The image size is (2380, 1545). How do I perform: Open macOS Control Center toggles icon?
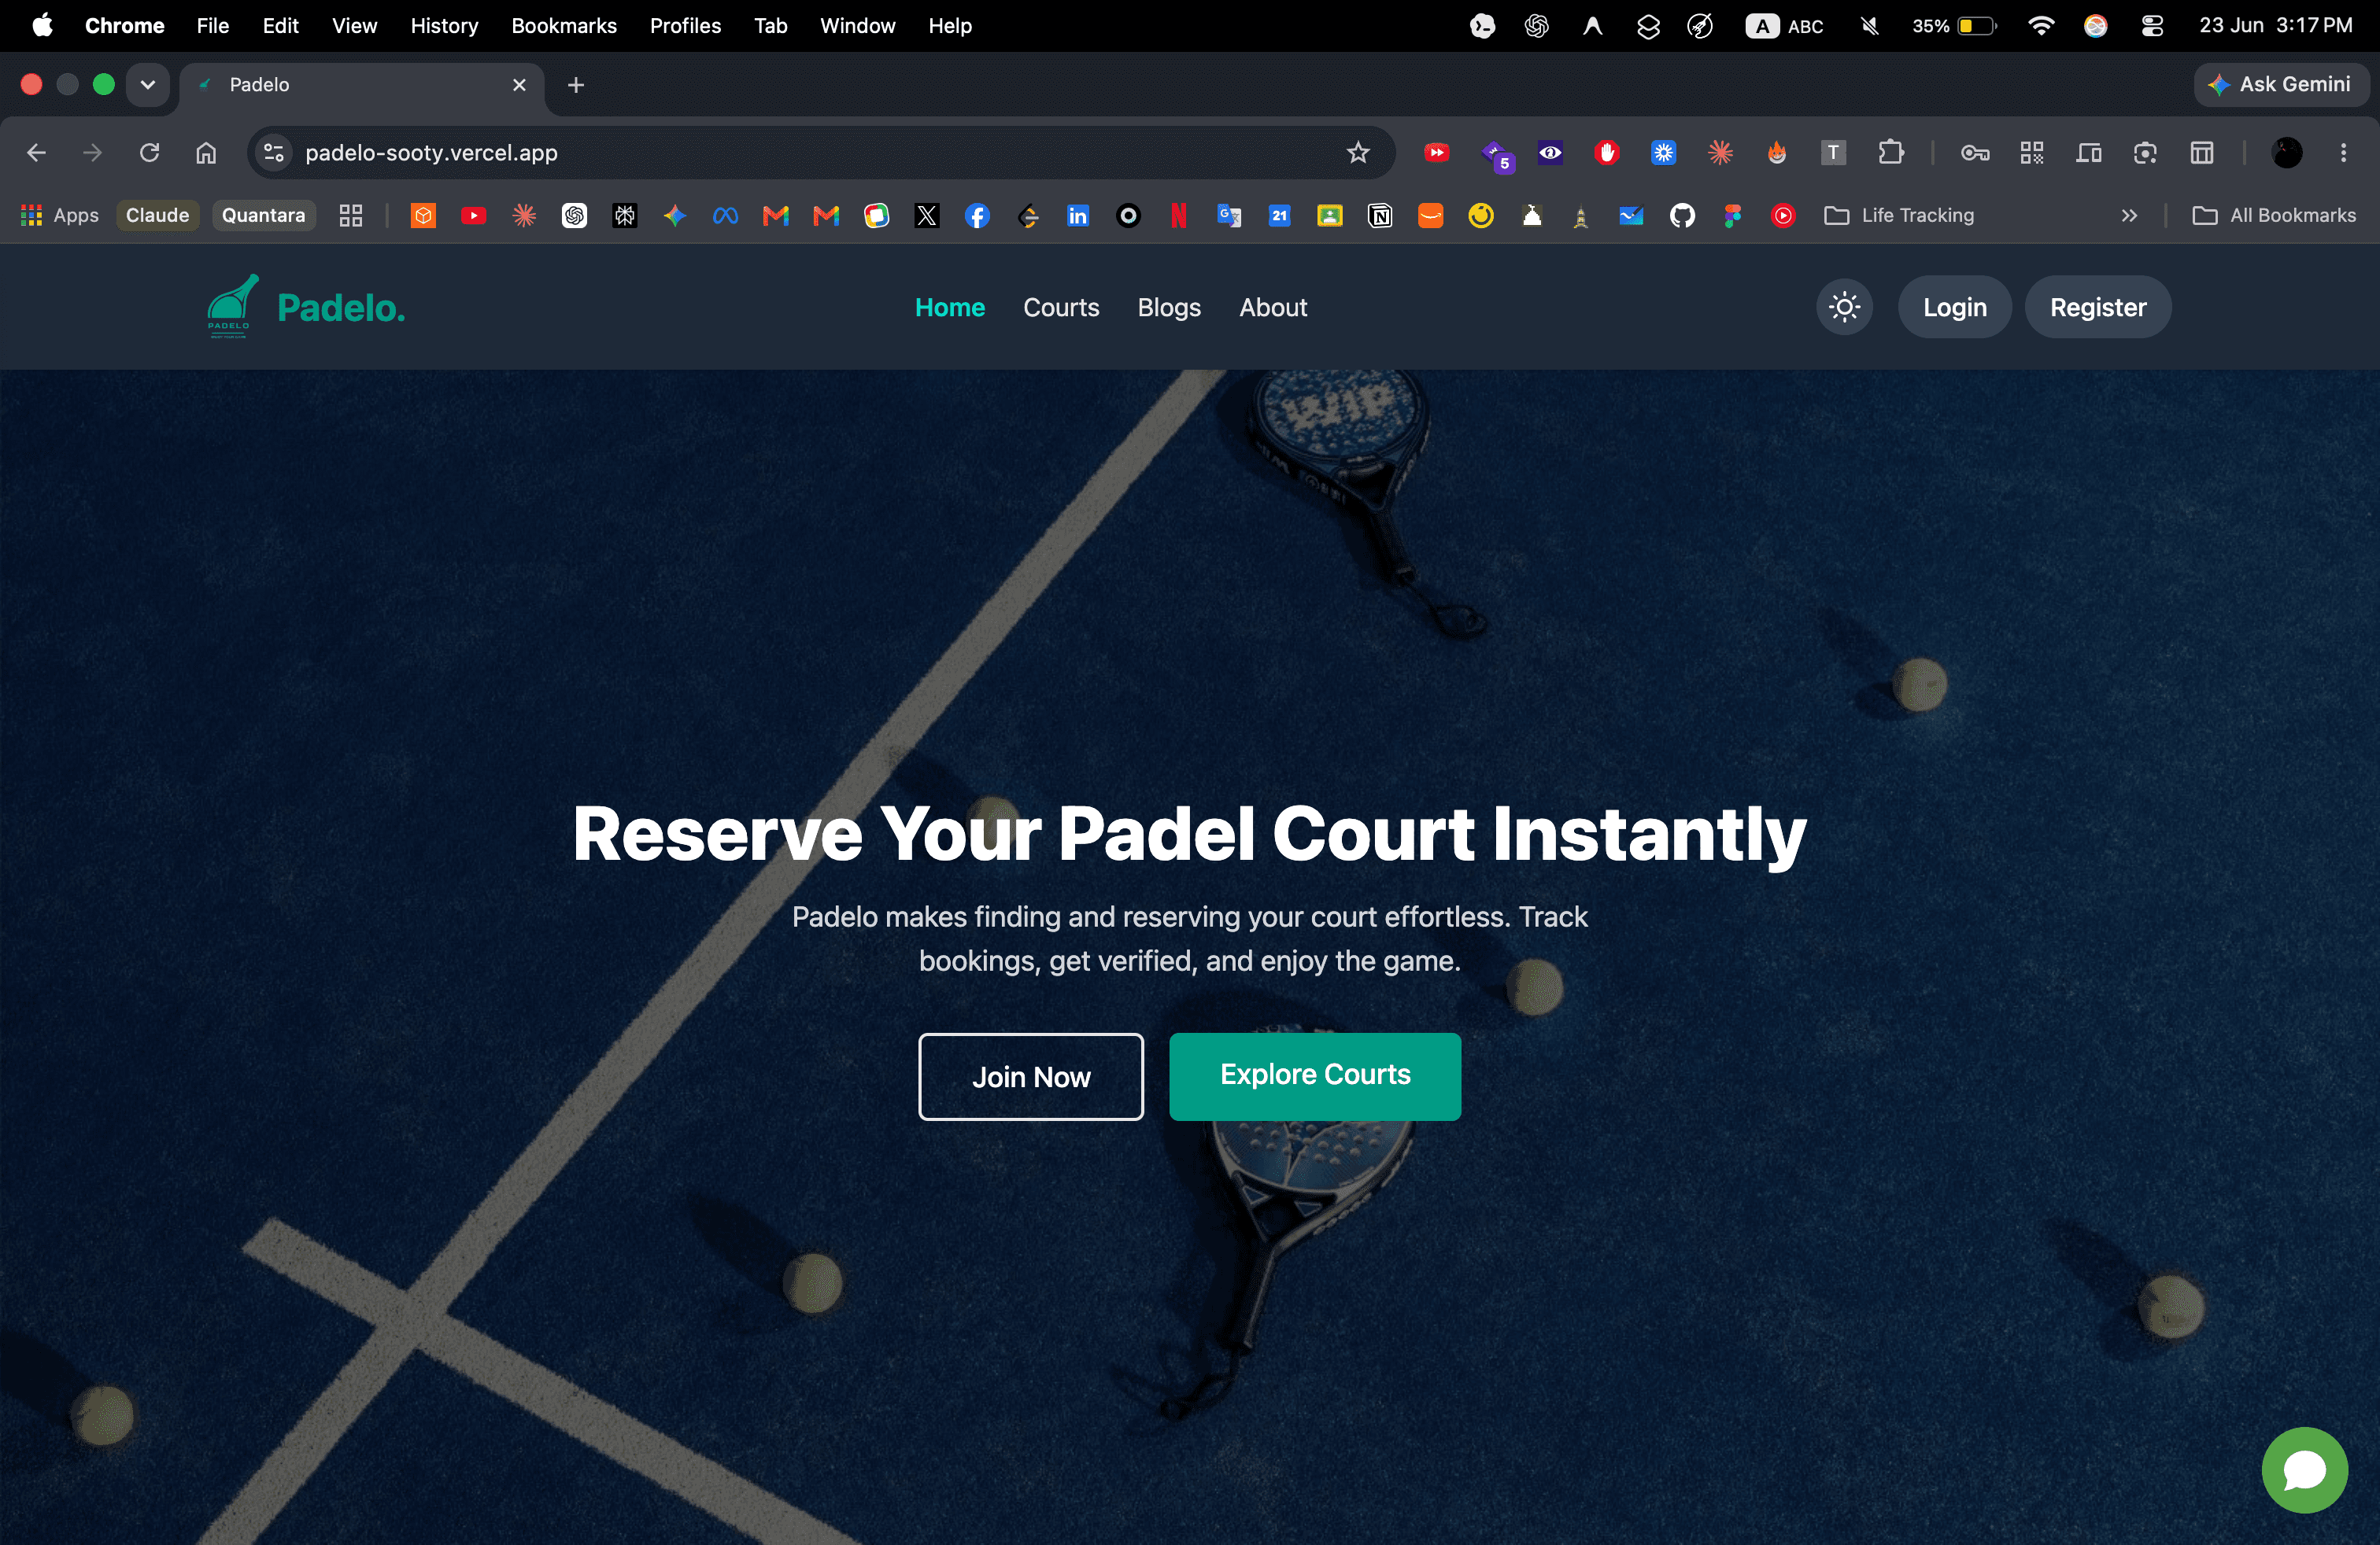(x=2152, y=26)
